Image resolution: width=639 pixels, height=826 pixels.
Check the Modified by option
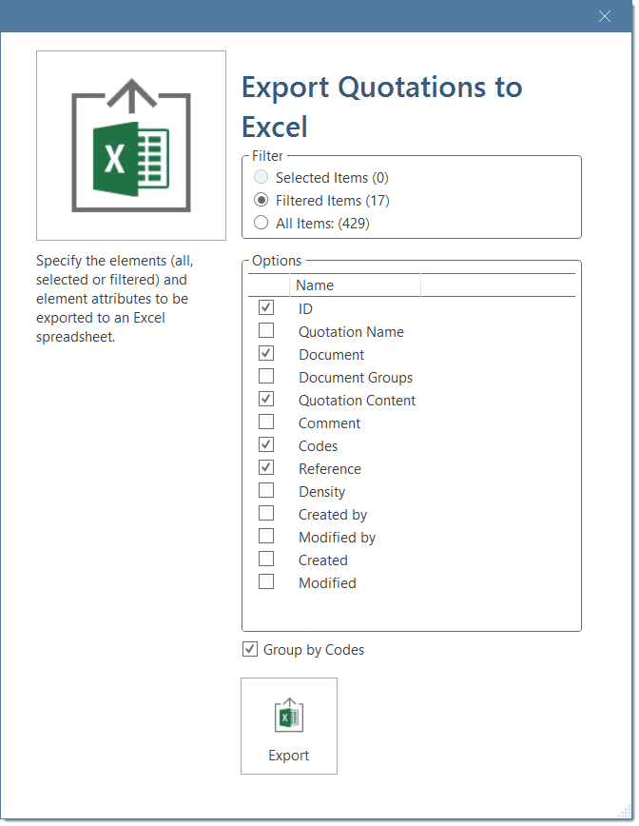tap(266, 537)
